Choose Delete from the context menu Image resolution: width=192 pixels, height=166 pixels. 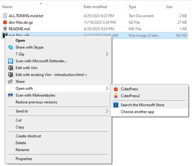[58, 143]
